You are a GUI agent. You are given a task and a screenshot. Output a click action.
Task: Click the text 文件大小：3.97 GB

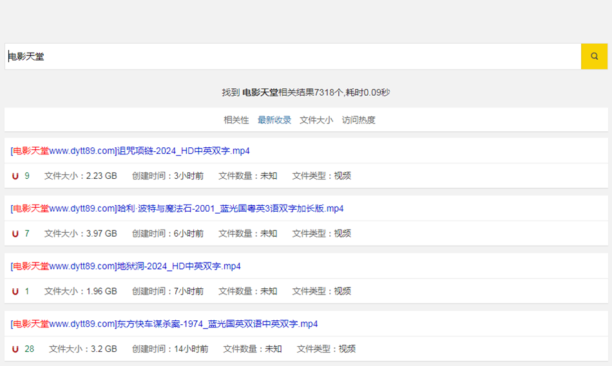point(81,233)
